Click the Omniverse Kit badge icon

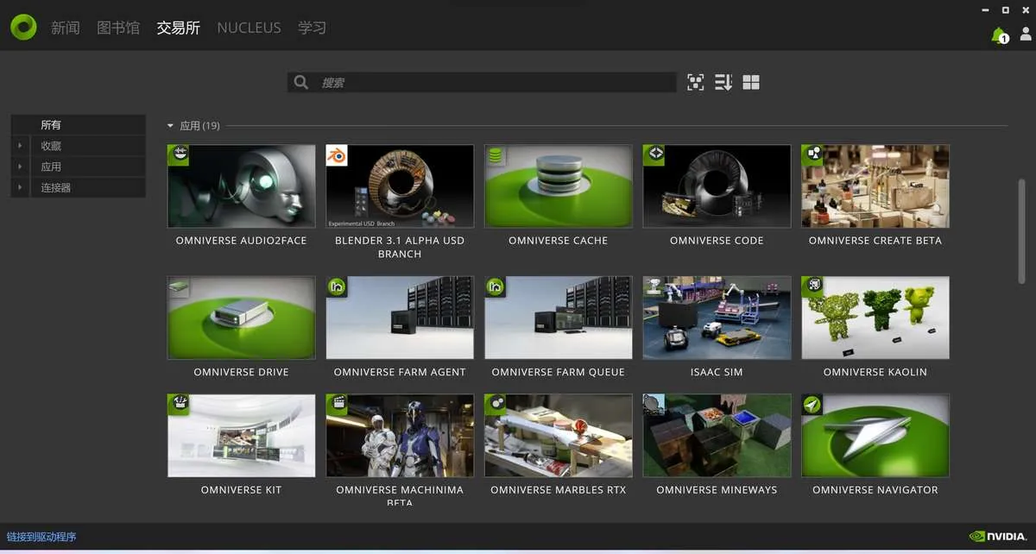click(179, 405)
